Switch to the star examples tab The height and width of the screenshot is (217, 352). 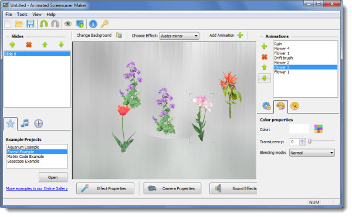pyautogui.click(x=11, y=123)
